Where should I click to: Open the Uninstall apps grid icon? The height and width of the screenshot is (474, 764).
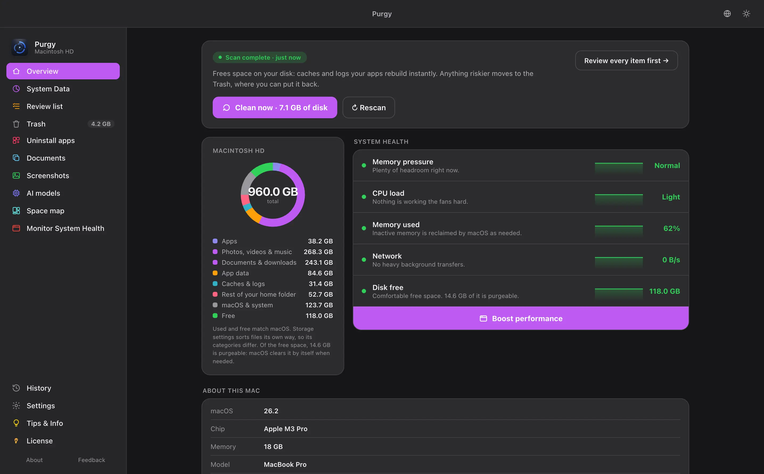click(16, 140)
